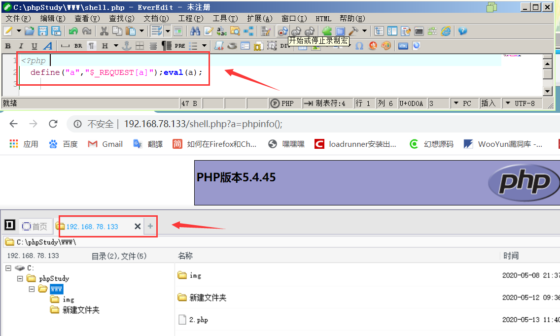This screenshot has width=560, height=336.
Task: Insert a BR line break tag
Action: click(78, 46)
